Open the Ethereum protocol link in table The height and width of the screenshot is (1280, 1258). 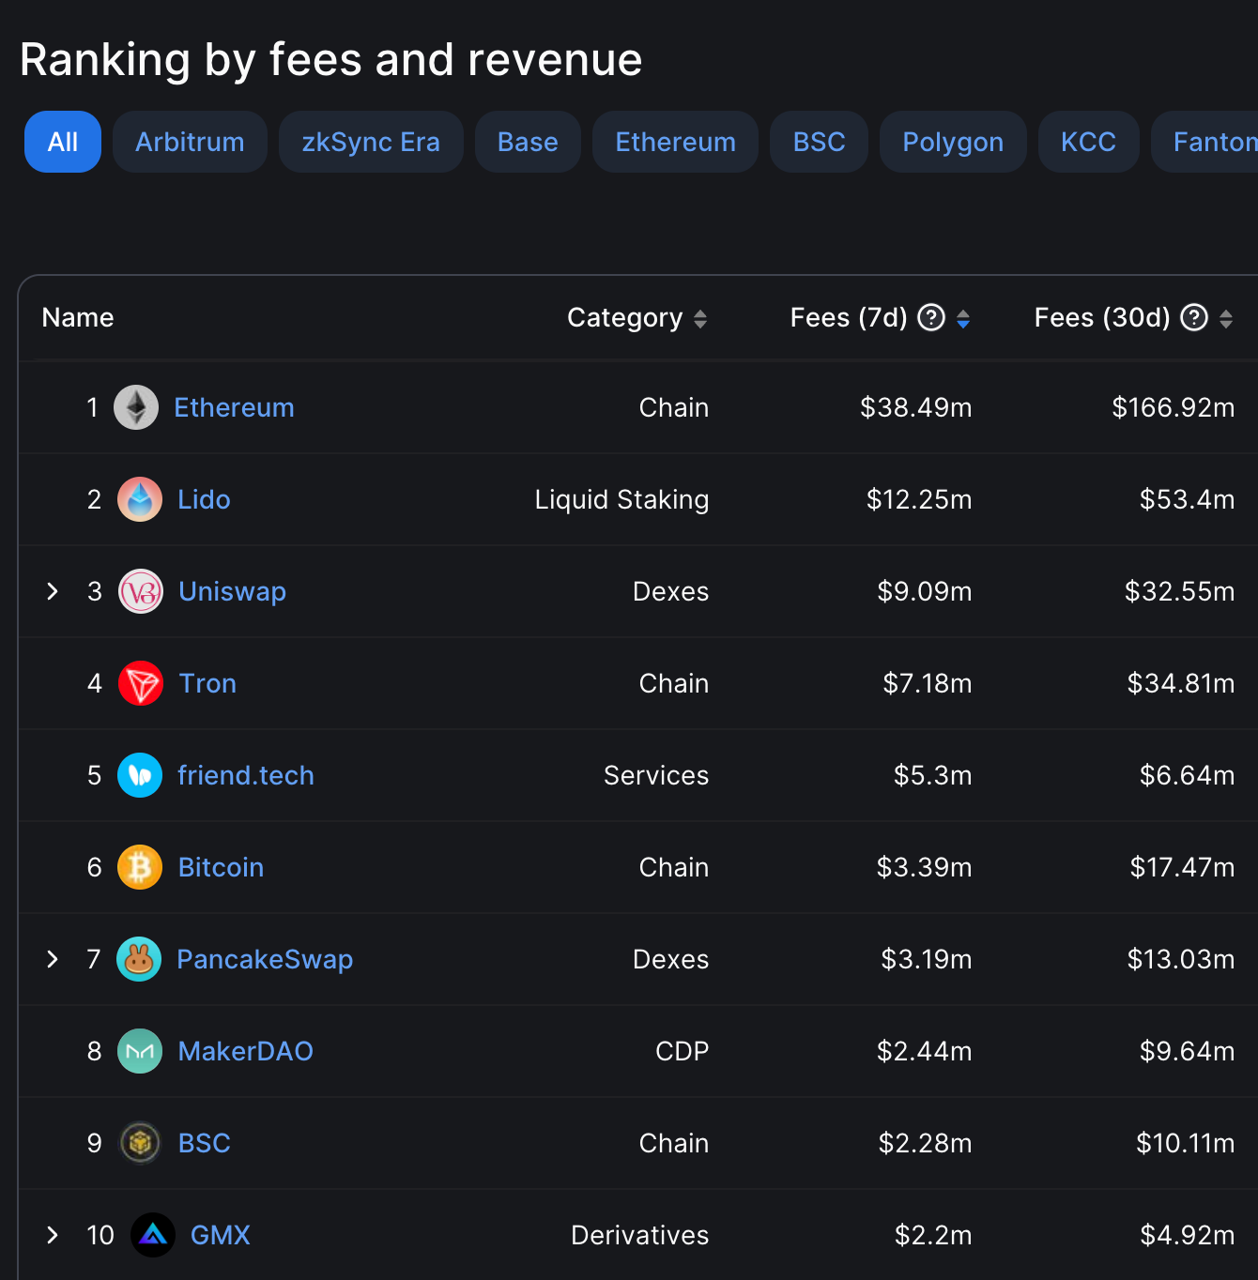coord(234,407)
